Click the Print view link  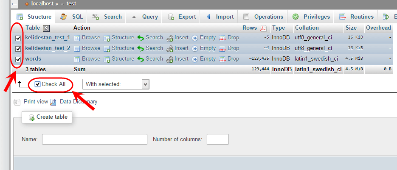point(36,102)
